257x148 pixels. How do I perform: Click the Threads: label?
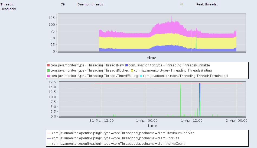click(7, 4)
